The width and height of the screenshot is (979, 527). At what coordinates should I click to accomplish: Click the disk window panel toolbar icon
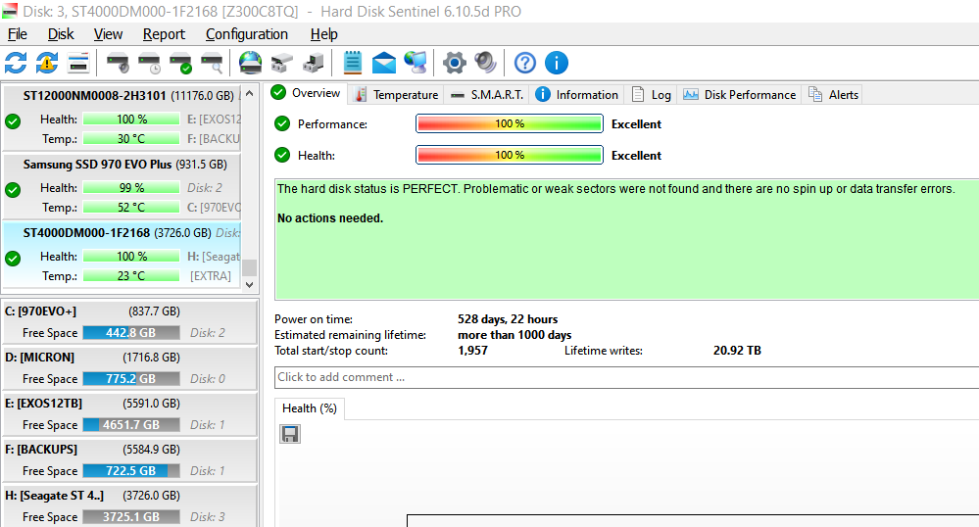pyautogui.click(x=78, y=63)
